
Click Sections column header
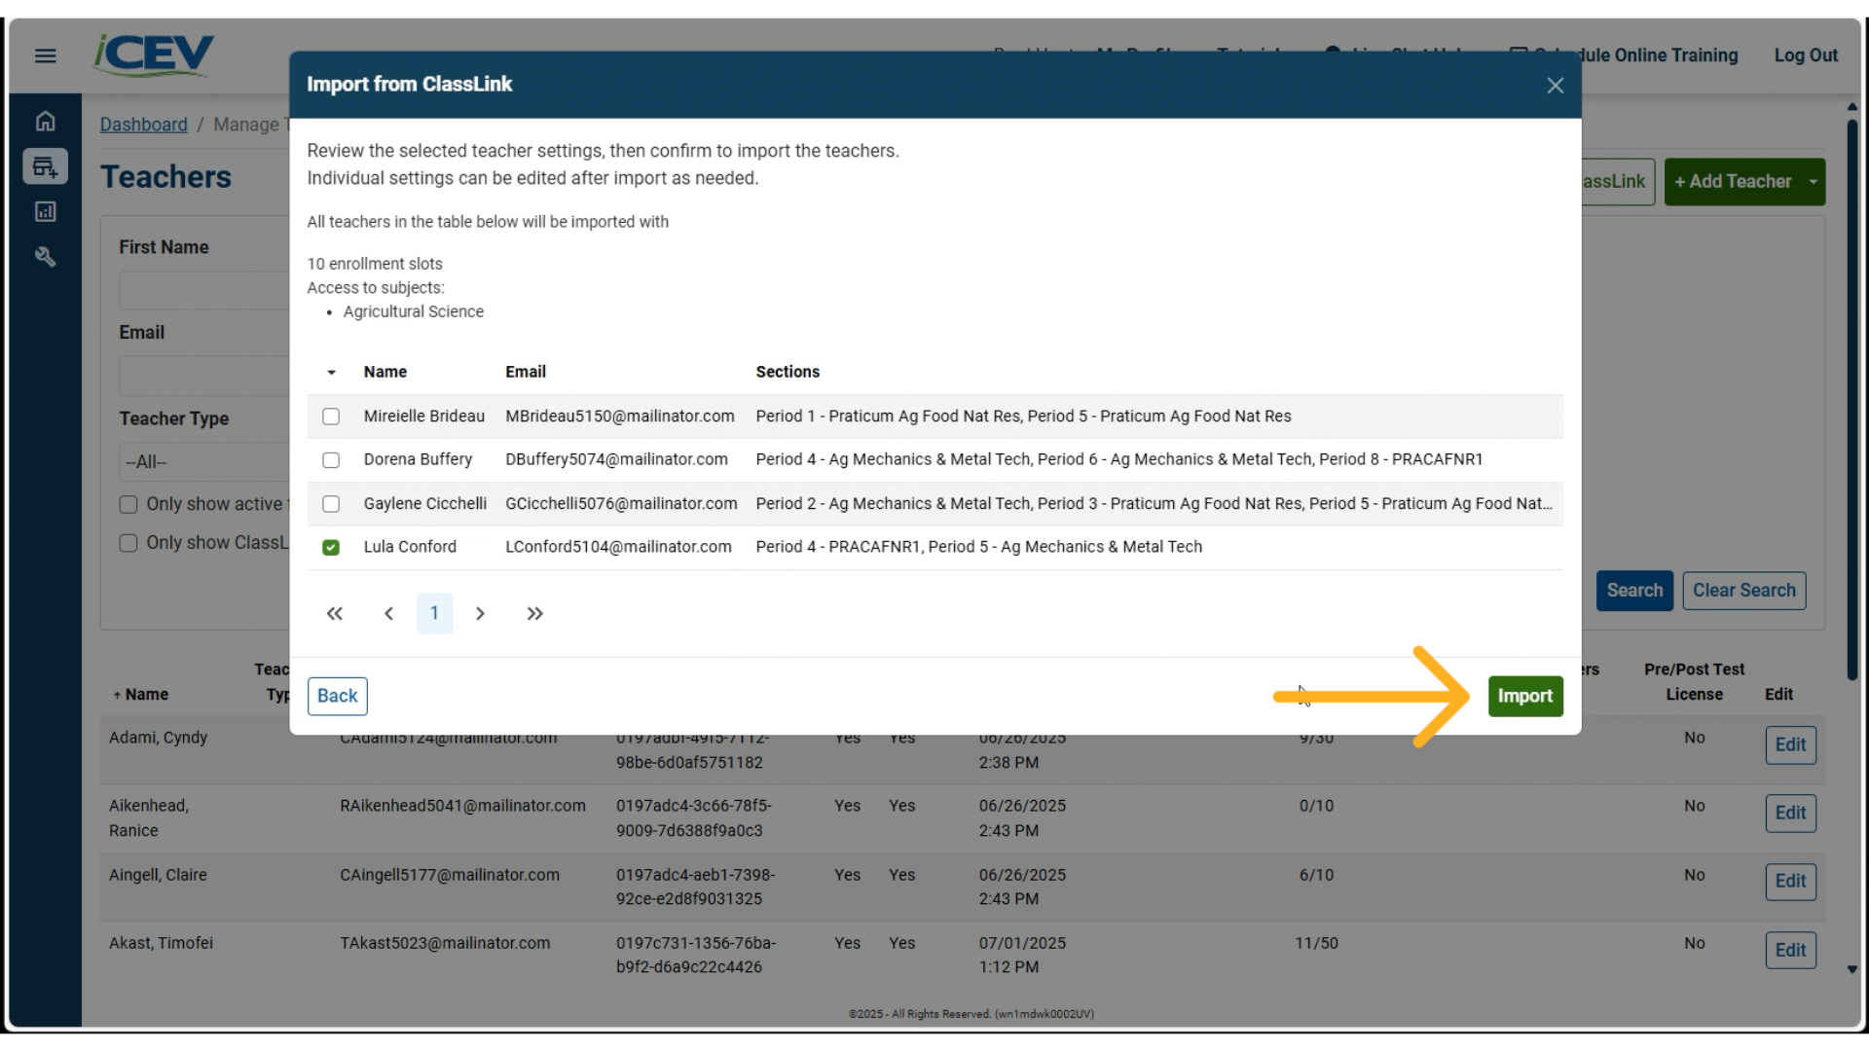click(x=788, y=372)
